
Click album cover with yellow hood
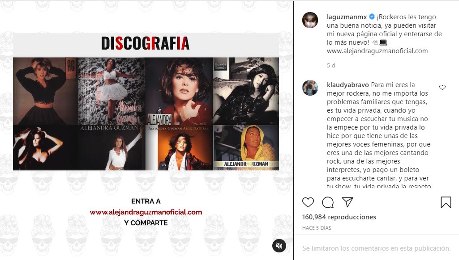coord(246,148)
